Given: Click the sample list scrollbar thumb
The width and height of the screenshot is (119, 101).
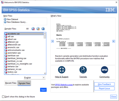Looking at the screenshot, I should 45,36.
